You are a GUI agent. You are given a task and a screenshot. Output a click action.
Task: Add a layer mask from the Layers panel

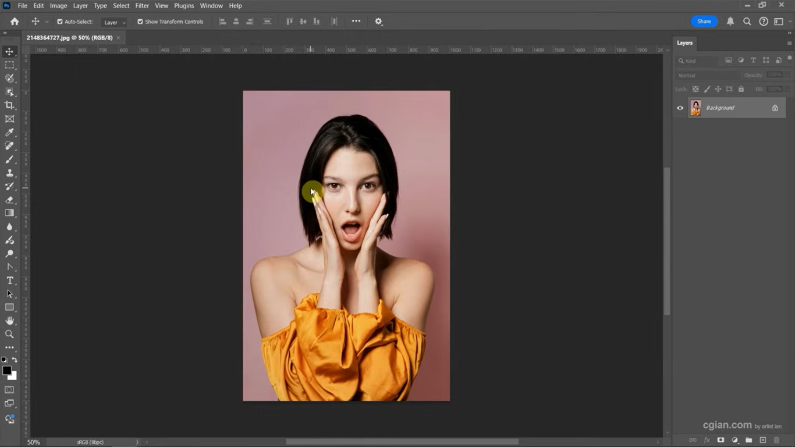721,441
